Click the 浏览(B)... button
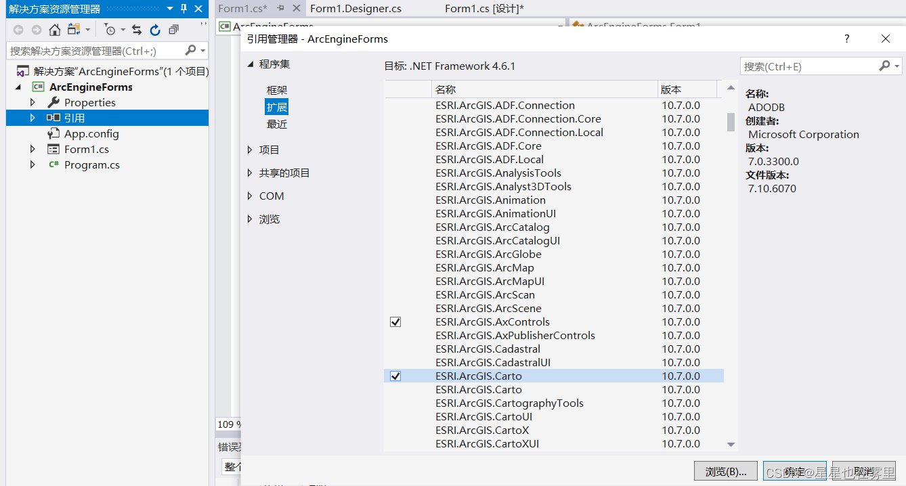The image size is (906, 486). coord(725,470)
